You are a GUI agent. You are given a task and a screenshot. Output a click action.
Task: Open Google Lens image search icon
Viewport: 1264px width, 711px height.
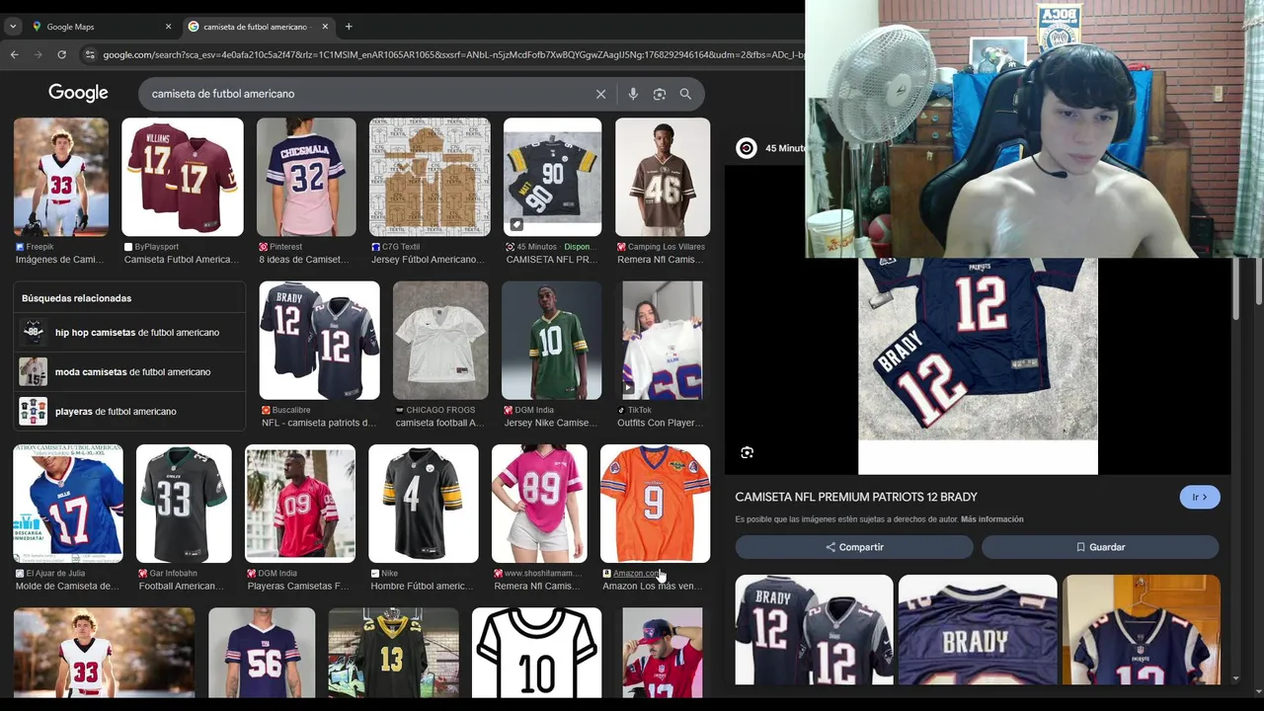660,94
